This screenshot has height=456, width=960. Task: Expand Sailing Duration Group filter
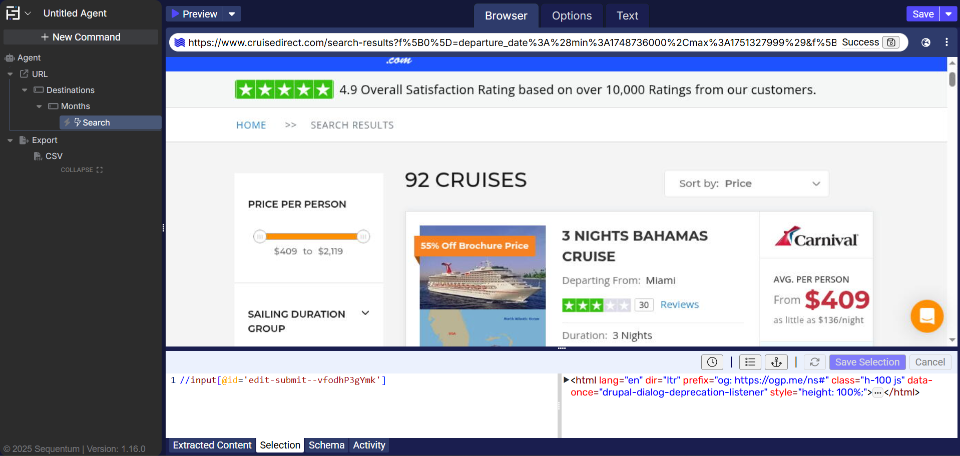[365, 313]
